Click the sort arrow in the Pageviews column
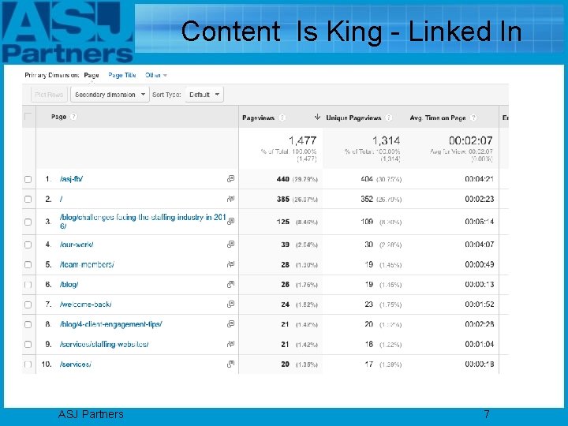 click(317, 117)
